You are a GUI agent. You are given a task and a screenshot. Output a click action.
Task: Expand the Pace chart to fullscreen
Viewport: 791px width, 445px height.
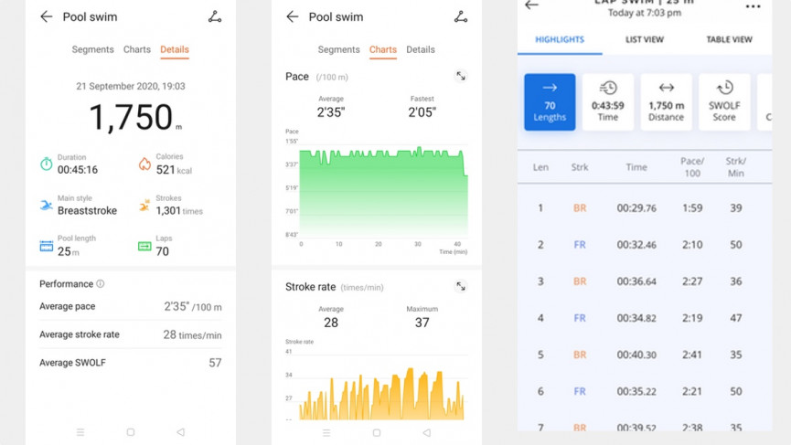click(x=461, y=77)
